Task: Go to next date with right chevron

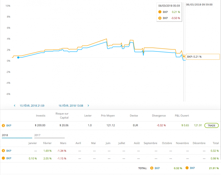Action: [x=88, y=106]
